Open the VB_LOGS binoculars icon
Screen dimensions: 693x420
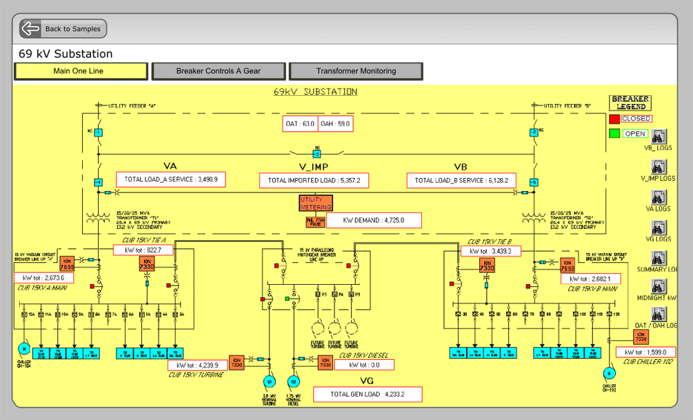click(659, 136)
